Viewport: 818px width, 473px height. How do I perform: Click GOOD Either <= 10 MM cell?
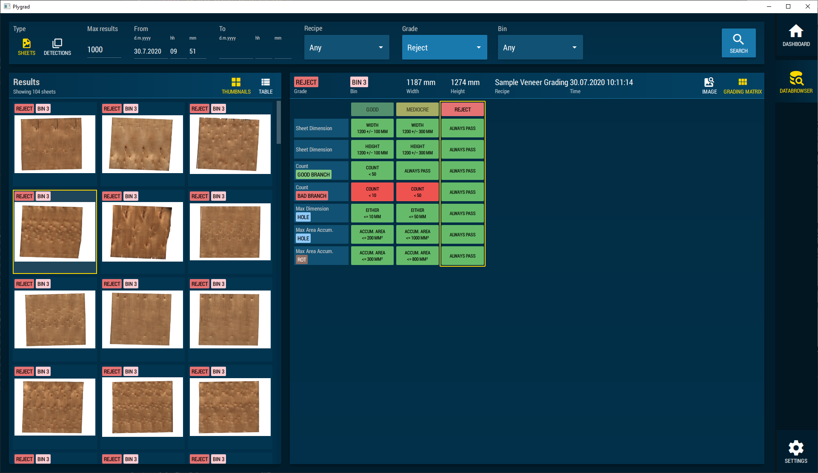point(372,213)
